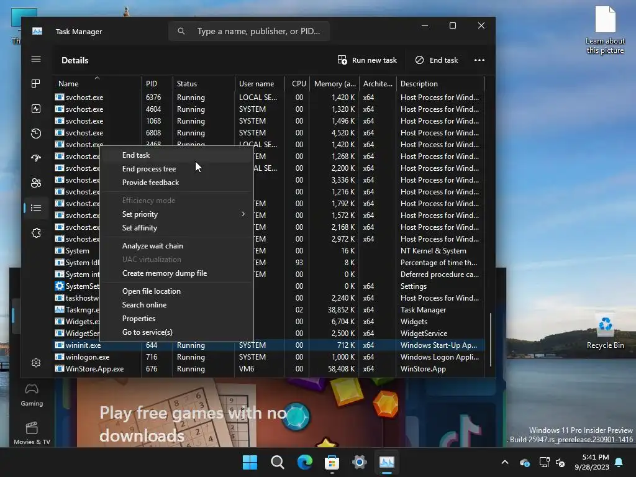Open Movies & TV in Store window

32,433
